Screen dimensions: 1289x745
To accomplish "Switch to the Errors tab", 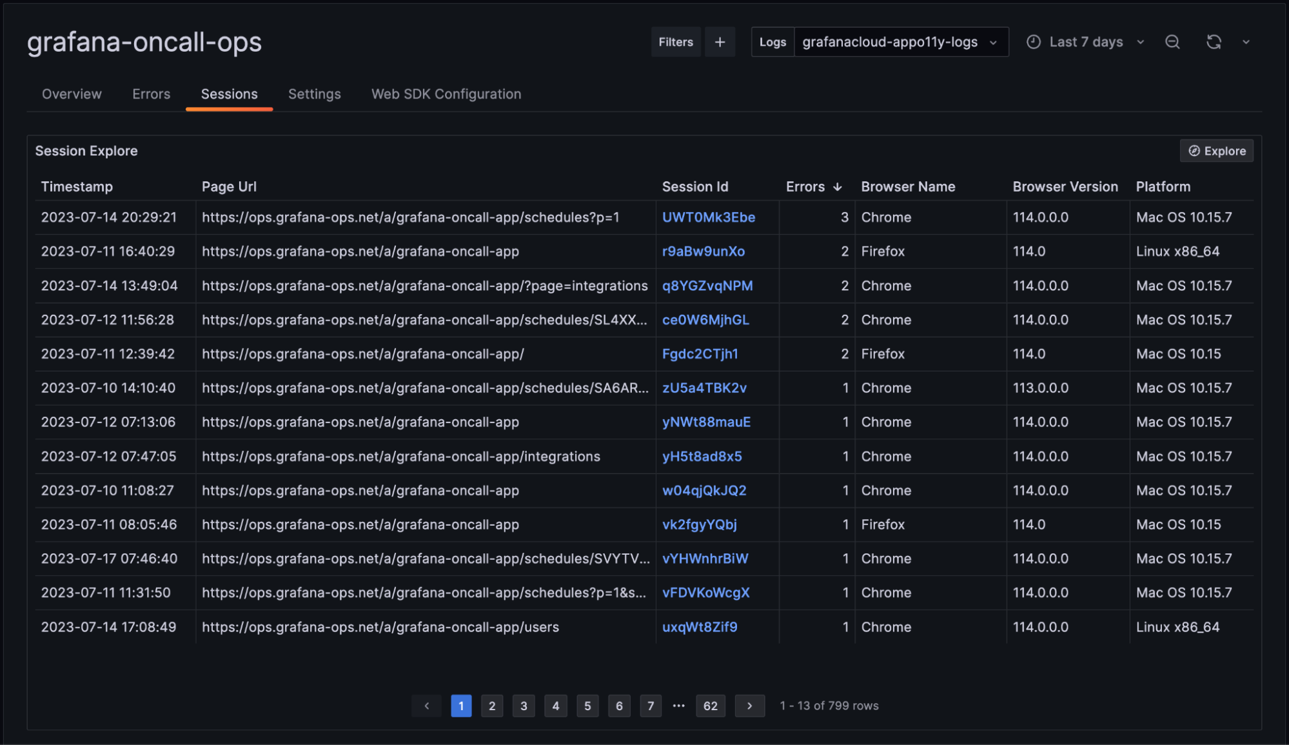I will click(151, 94).
